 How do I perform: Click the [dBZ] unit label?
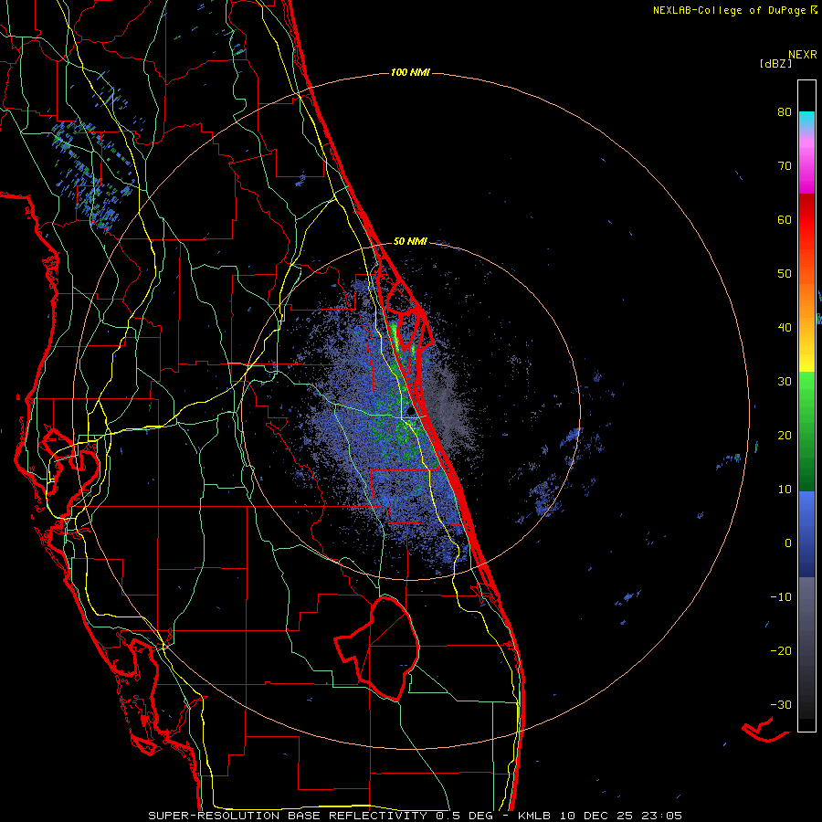point(775,64)
